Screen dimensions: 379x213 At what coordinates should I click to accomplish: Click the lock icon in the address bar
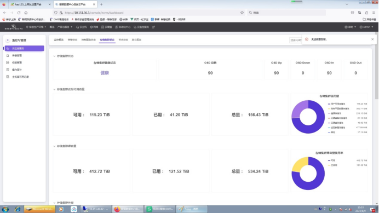61,13
